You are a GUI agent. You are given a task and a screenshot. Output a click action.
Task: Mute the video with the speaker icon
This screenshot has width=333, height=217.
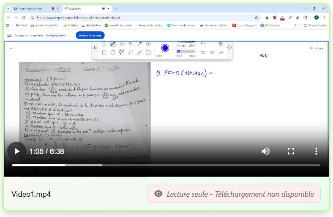point(265,151)
